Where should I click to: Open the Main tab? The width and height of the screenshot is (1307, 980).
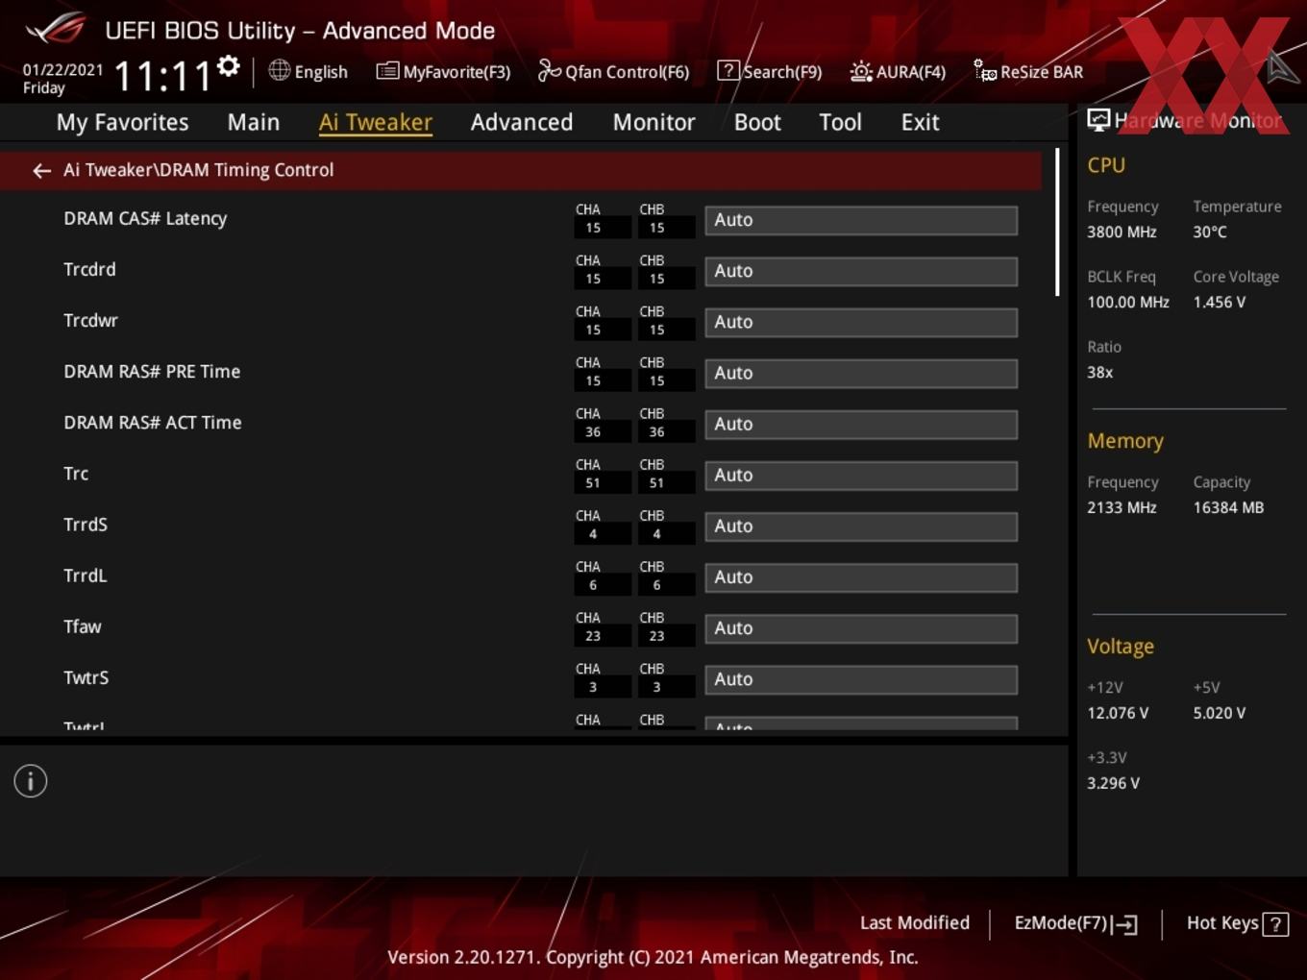click(254, 122)
